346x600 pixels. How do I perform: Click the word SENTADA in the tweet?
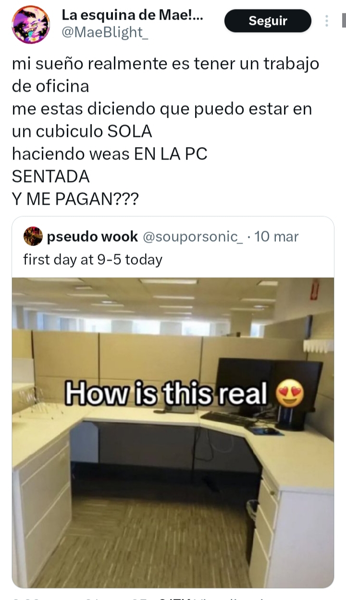(x=50, y=176)
